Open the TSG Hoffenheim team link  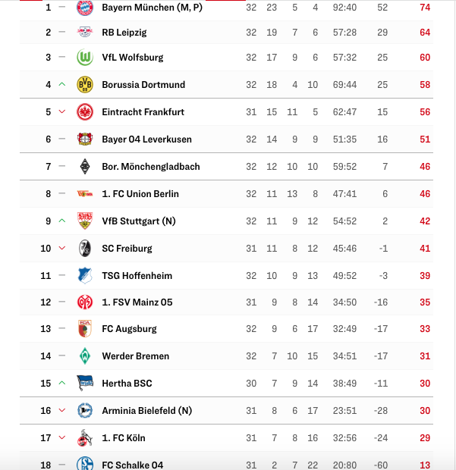137,276
